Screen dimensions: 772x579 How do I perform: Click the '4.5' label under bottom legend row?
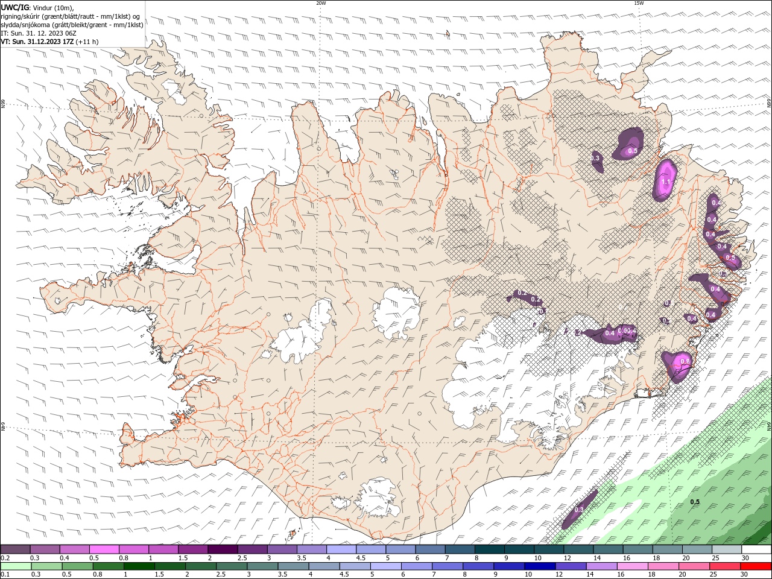(x=344, y=575)
